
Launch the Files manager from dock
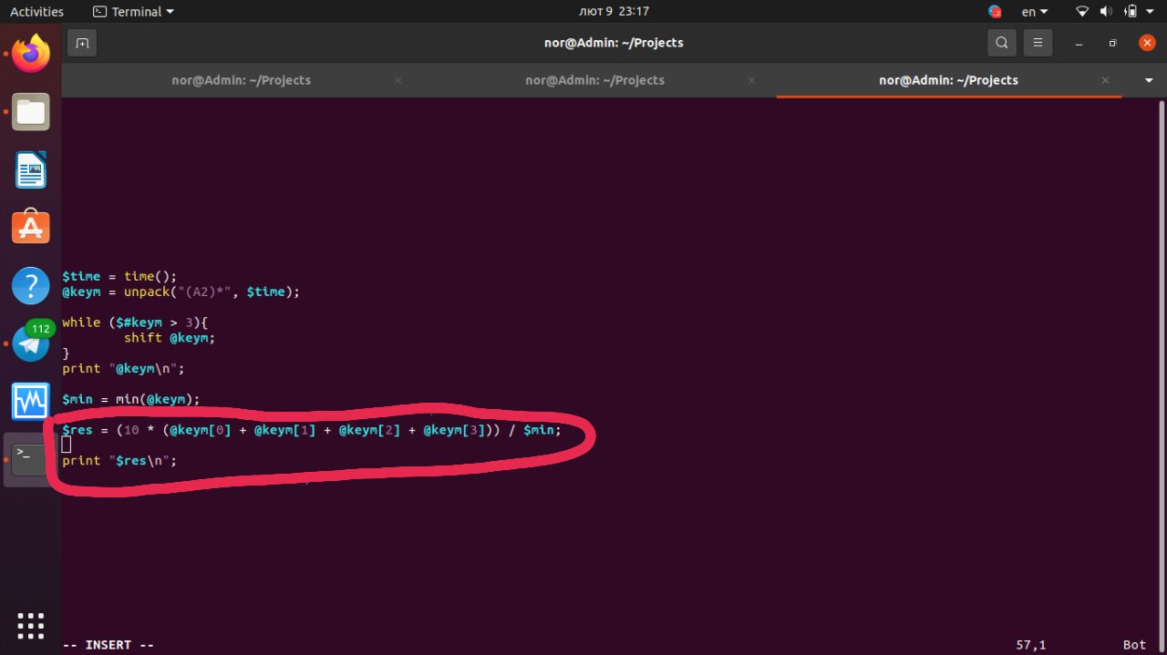(30, 112)
